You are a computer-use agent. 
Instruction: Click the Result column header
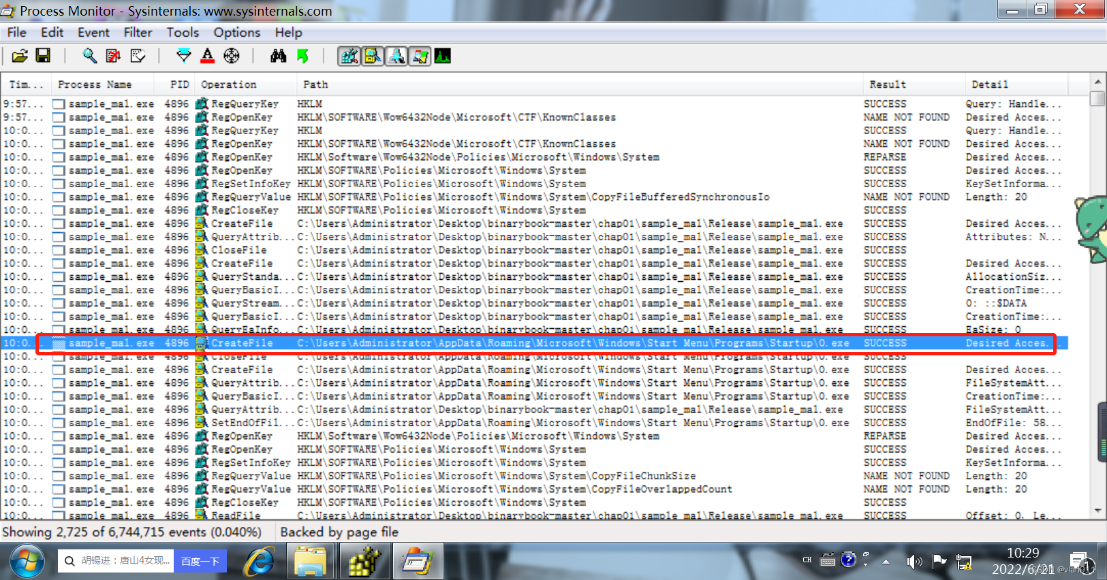pyautogui.click(x=914, y=84)
